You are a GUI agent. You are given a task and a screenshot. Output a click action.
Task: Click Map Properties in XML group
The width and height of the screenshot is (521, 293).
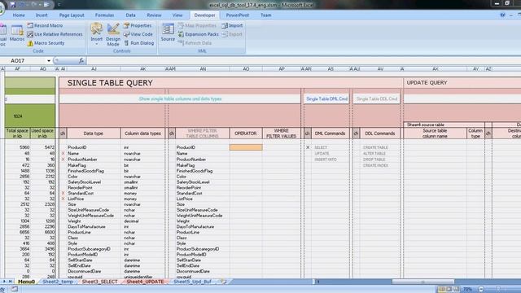(x=197, y=25)
